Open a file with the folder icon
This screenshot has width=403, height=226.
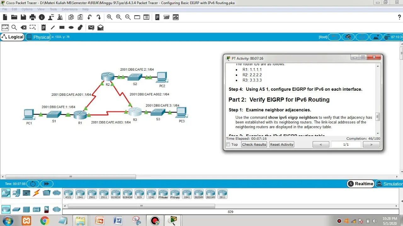(x=14, y=17)
